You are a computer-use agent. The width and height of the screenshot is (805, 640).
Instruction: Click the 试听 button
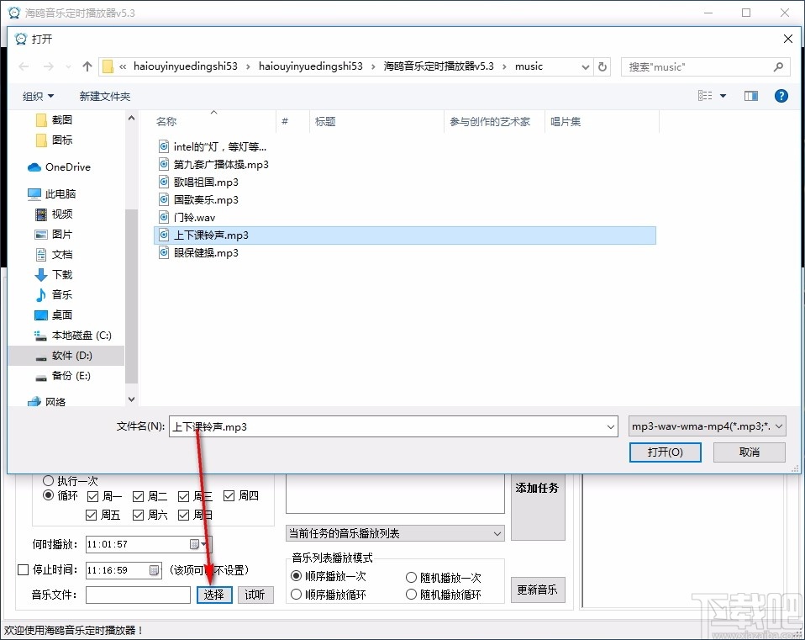[x=255, y=595]
